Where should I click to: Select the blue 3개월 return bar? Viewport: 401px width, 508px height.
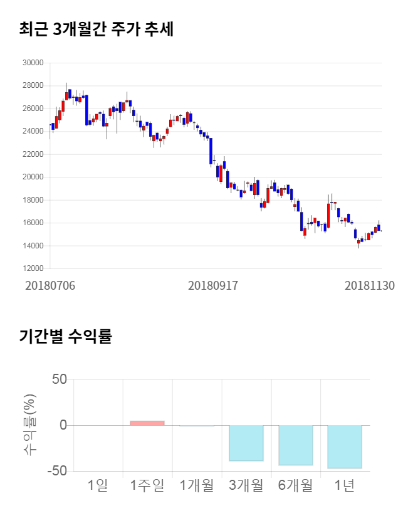[x=246, y=443]
